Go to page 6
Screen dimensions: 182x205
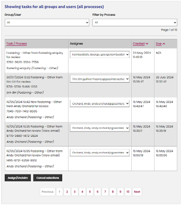pos(98,192)
